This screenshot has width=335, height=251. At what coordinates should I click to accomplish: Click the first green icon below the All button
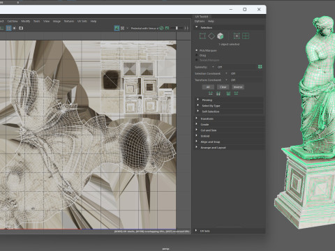(210, 93)
